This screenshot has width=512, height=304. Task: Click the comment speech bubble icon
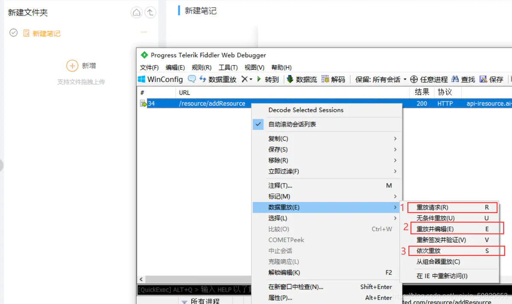(192, 79)
